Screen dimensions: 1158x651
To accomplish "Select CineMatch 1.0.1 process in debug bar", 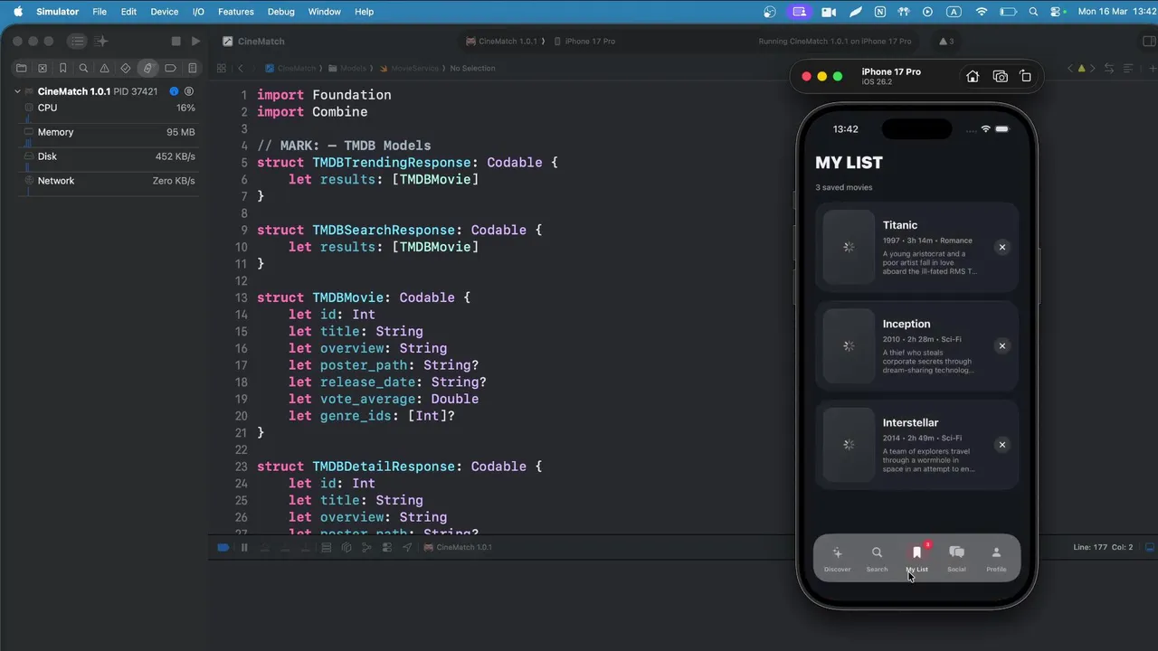I will click(458, 547).
